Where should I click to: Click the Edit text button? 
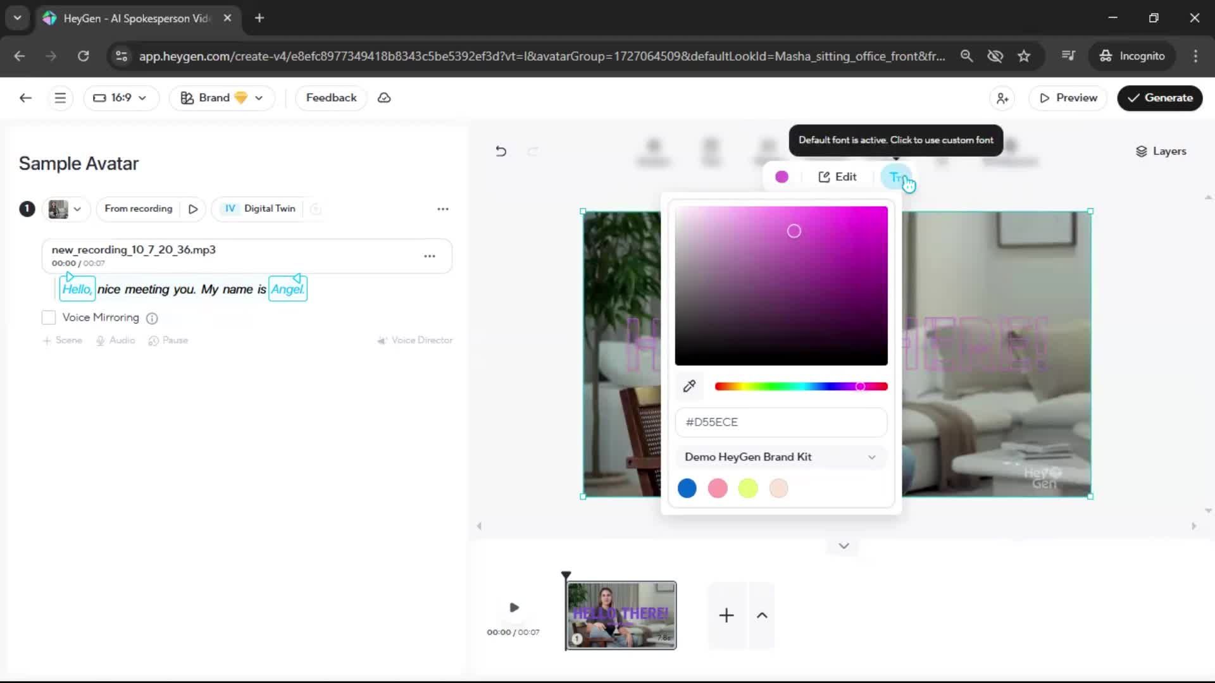(837, 177)
